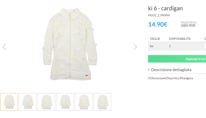Screen dimensions: 206x118
Task: Select the first cardigan thumbnail
Action: (9, 102)
